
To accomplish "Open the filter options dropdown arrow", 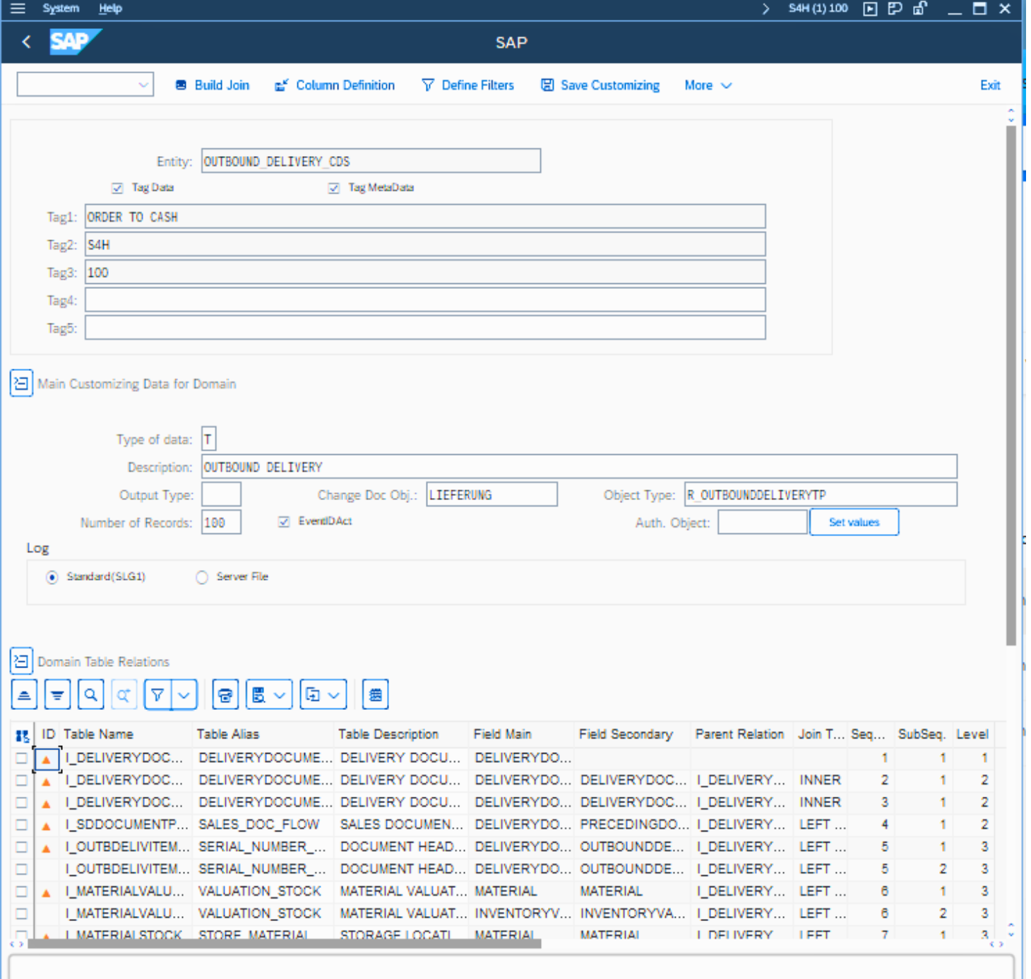I will pyautogui.click(x=184, y=695).
